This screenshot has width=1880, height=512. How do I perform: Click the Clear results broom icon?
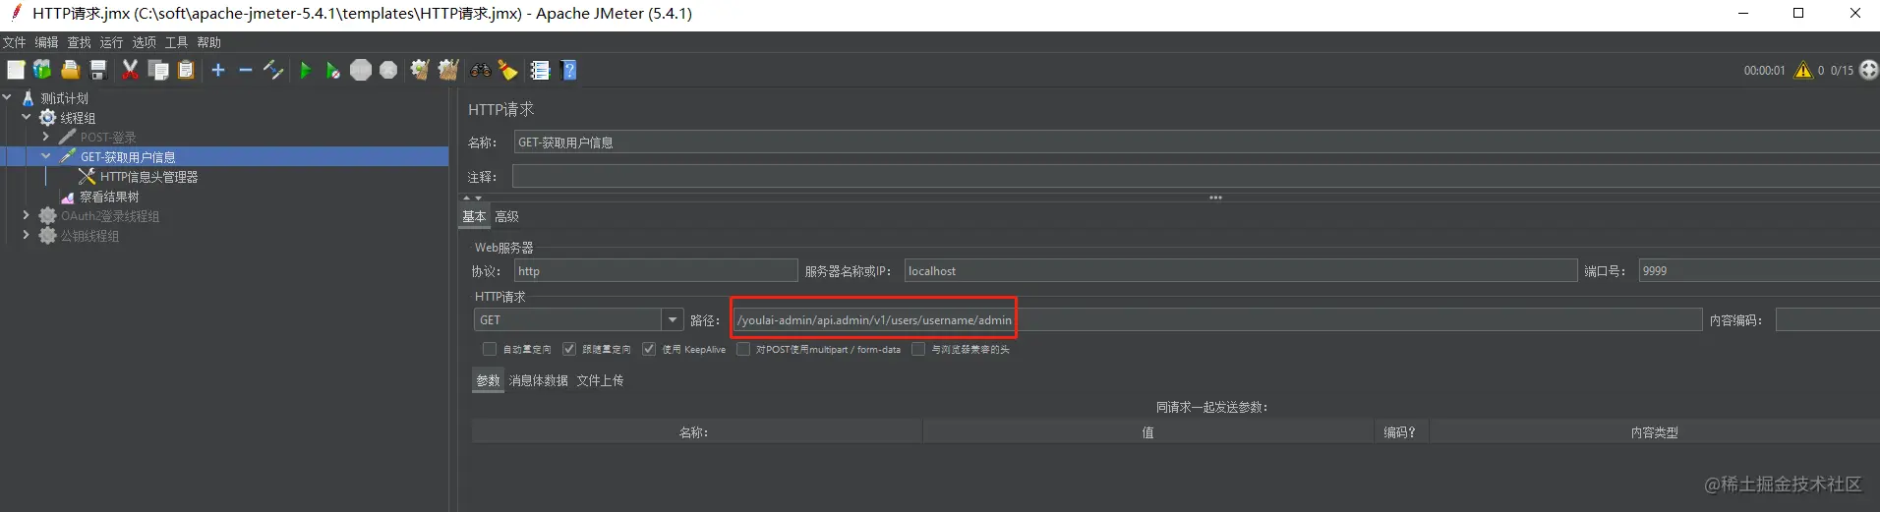(420, 70)
